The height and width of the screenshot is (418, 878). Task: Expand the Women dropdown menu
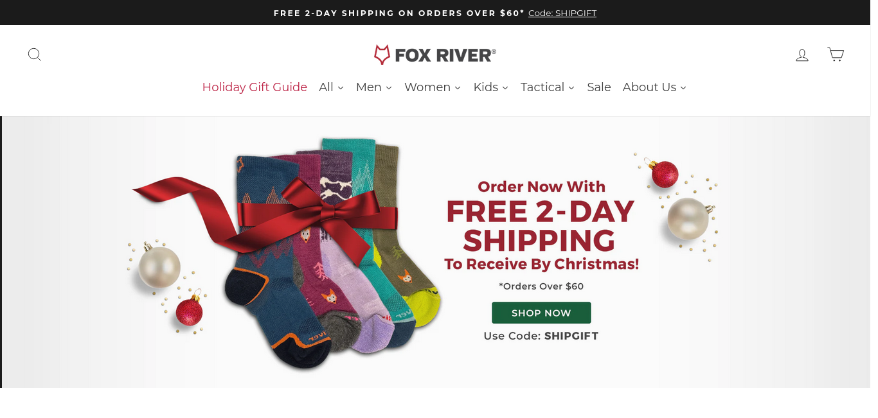433,87
